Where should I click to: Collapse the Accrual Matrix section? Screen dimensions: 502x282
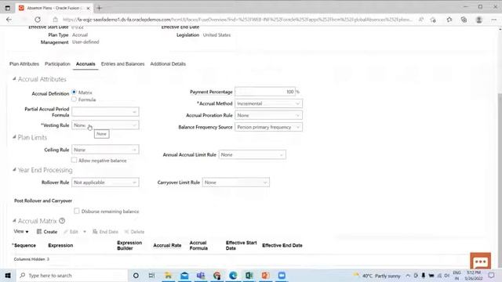point(14,220)
